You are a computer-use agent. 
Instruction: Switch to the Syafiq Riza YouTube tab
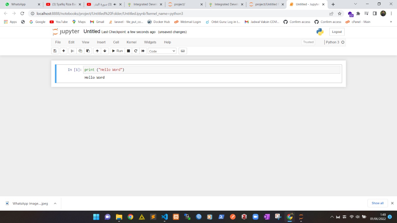[x=64, y=4]
